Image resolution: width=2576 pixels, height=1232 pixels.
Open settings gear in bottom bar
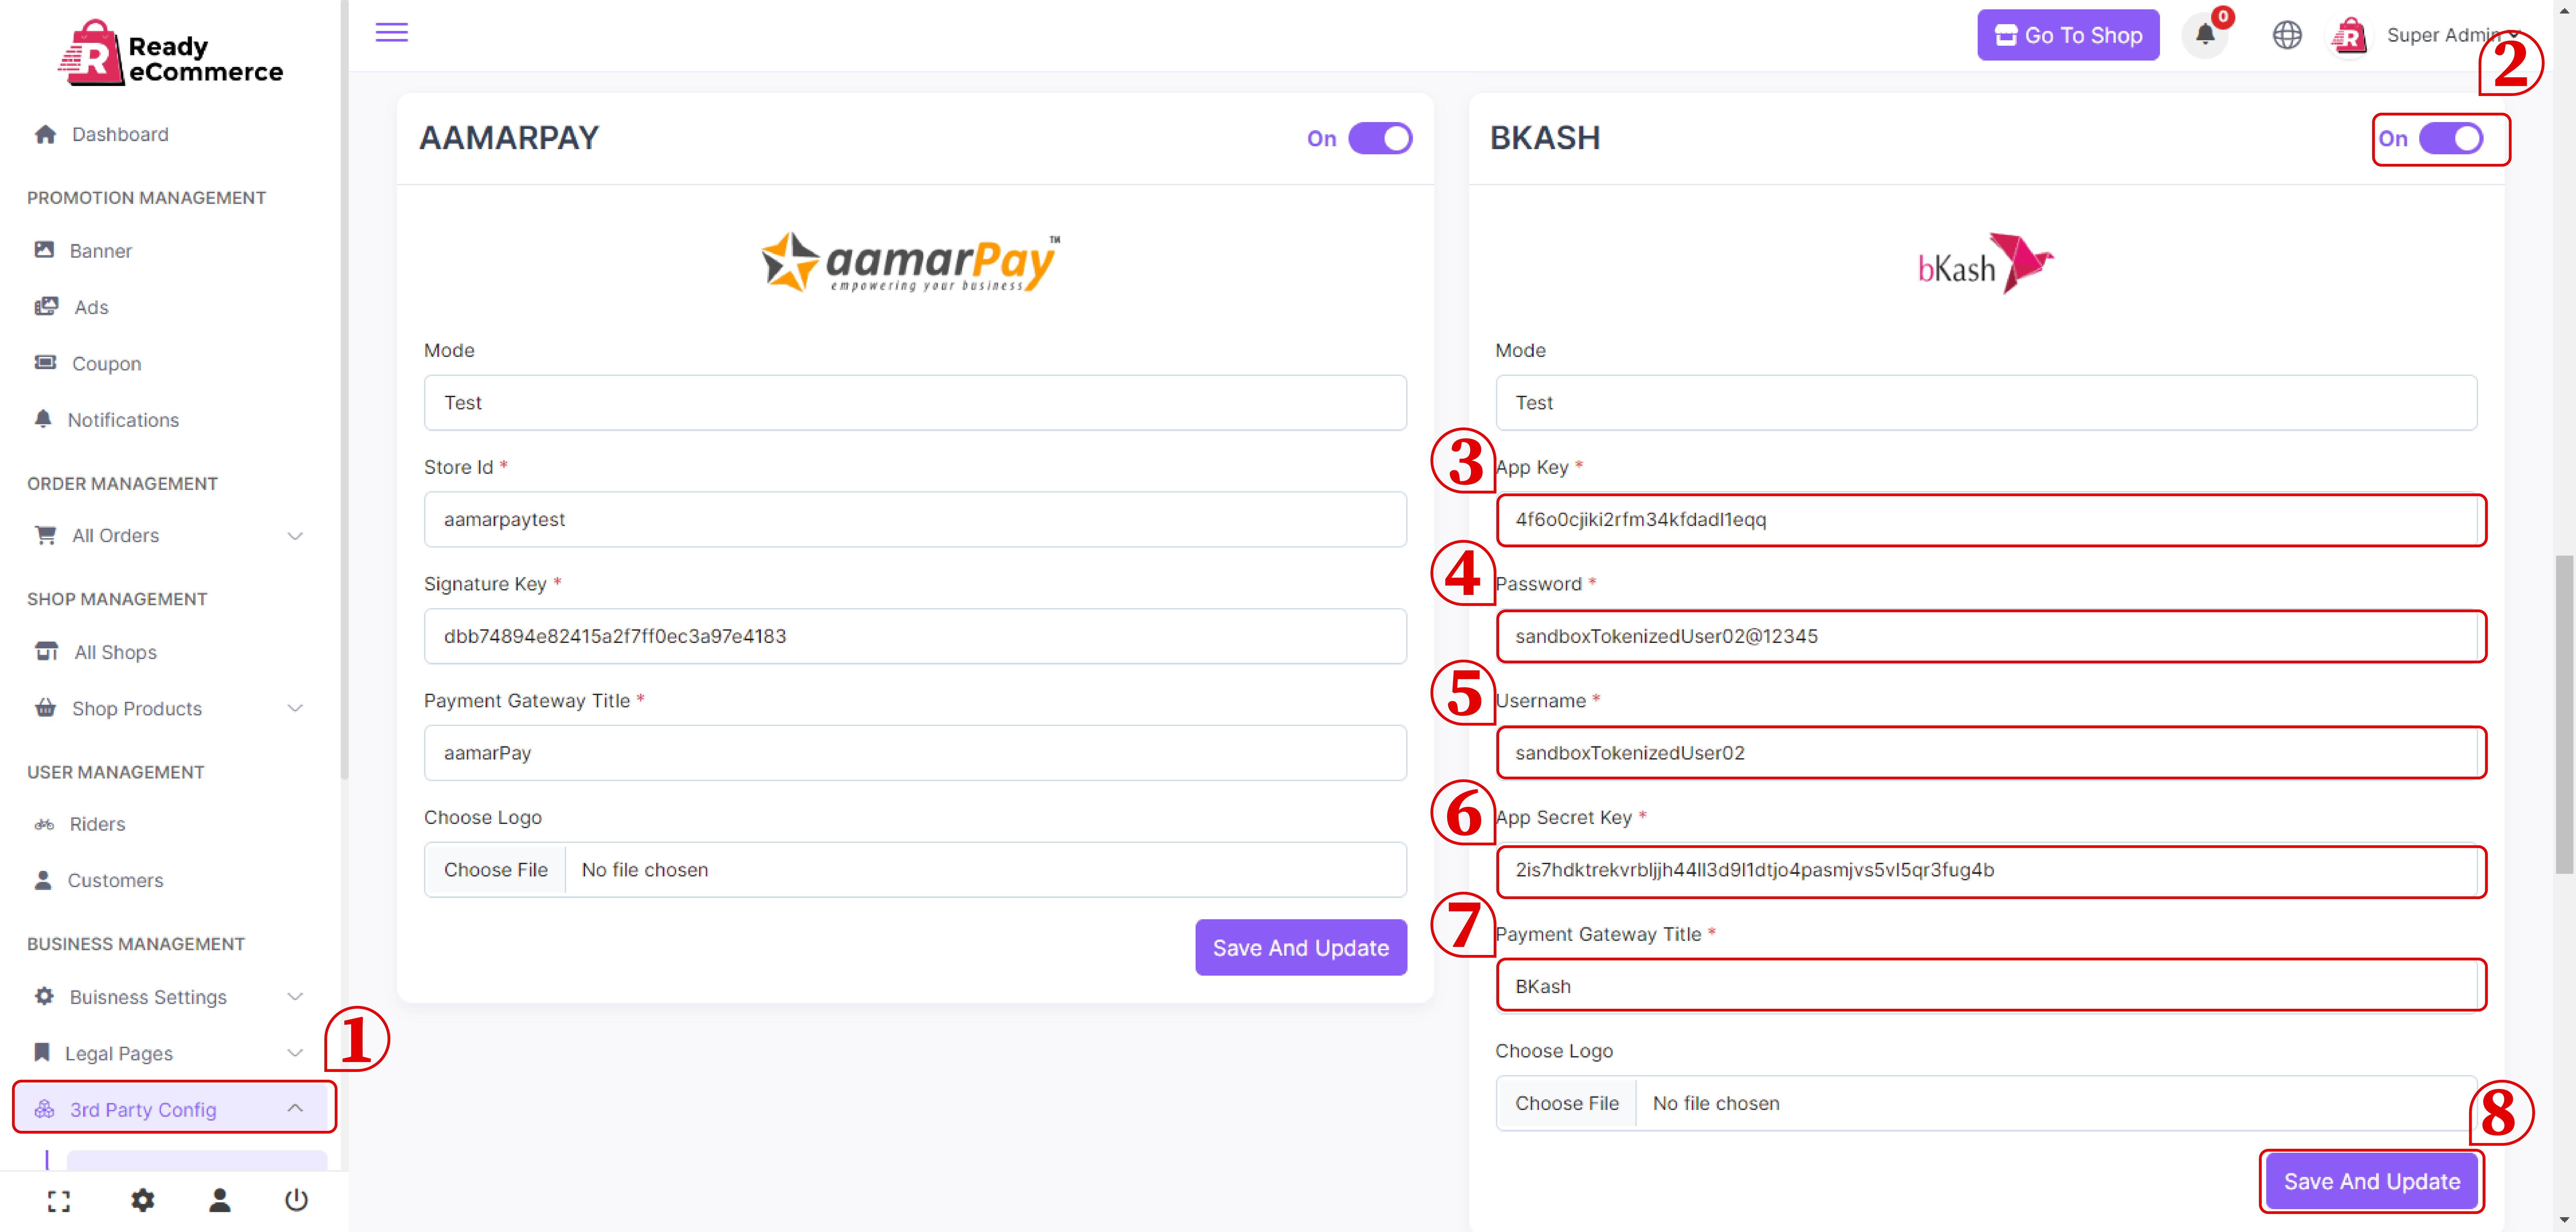pos(143,1200)
